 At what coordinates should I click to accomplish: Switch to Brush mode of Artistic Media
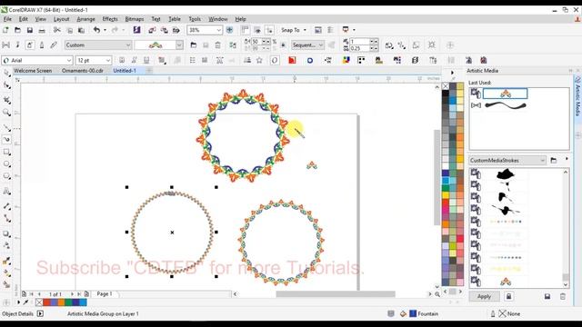(17, 45)
